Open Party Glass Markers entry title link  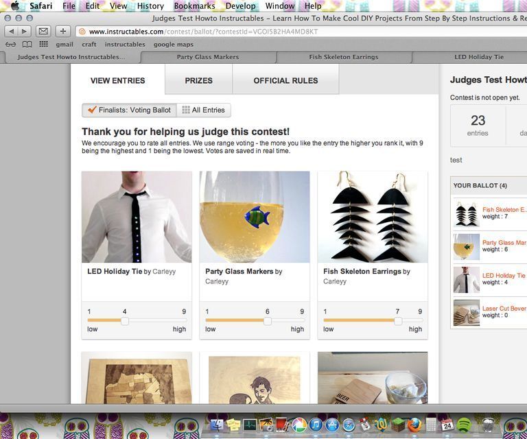coord(239,272)
